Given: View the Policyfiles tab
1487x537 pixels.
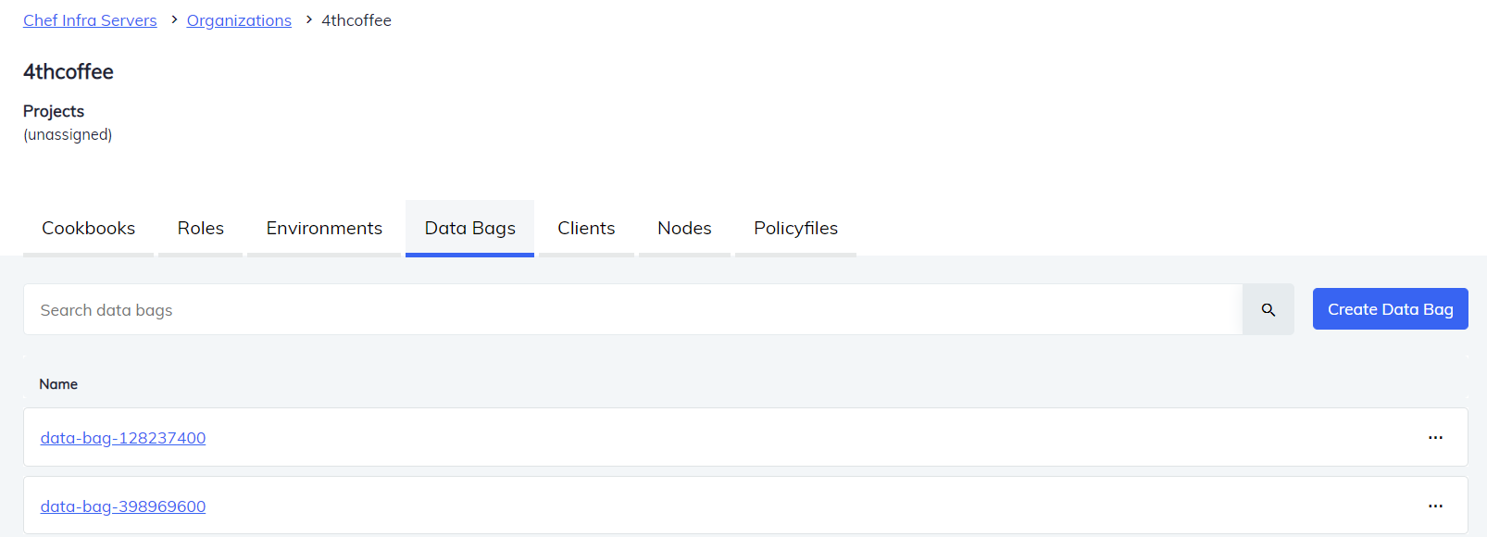Looking at the screenshot, I should [x=795, y=229].
